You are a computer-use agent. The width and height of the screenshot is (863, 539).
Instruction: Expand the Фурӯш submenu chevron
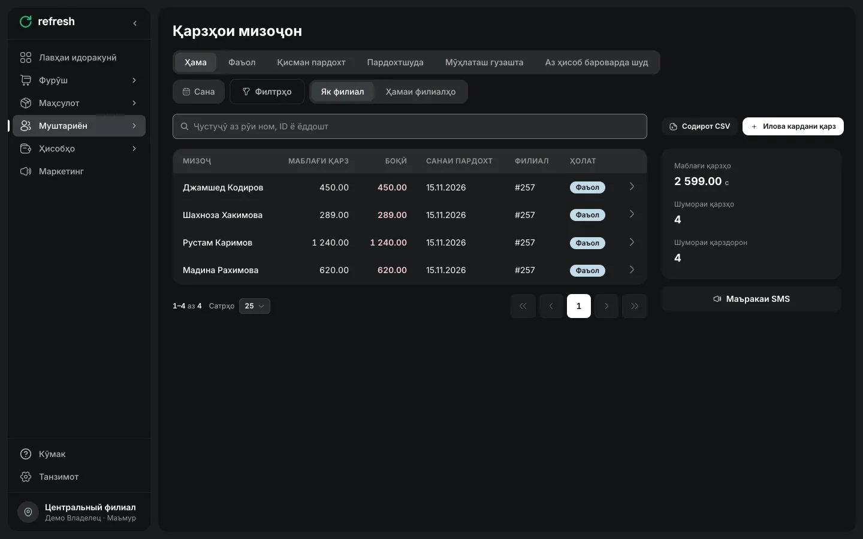coord(134,80)
